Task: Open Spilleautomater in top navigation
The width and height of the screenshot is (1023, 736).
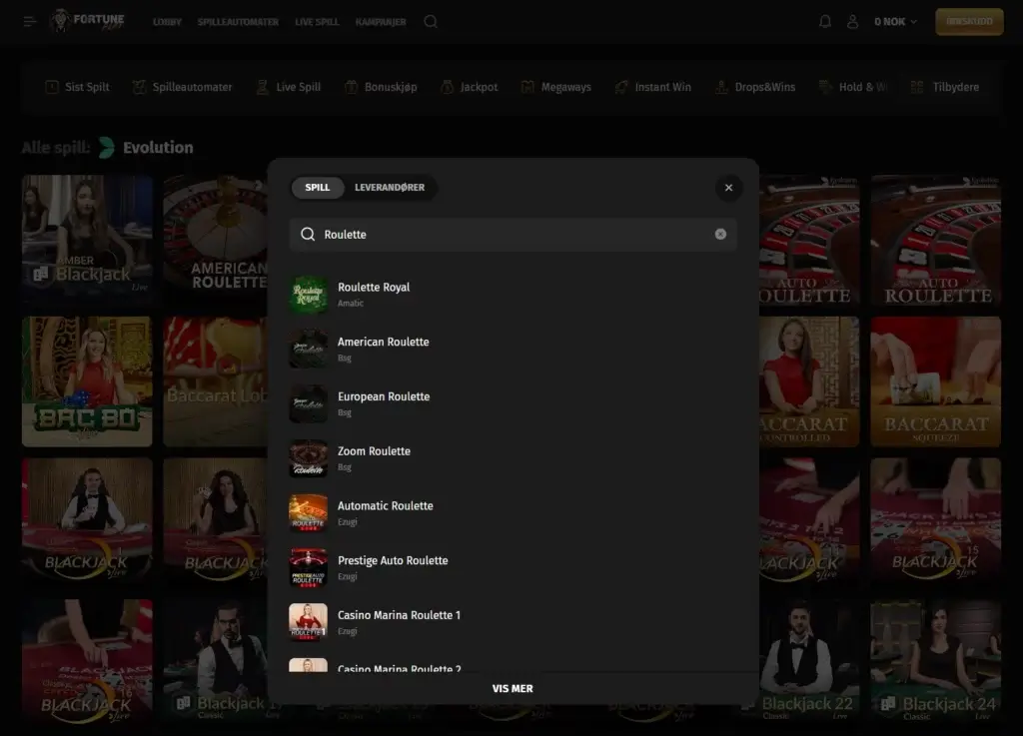Action: [x=238, y=22]
